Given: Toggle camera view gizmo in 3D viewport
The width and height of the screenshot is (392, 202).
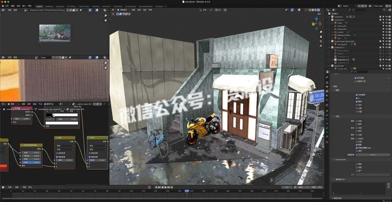Looking at the screenshot, I should click(321, 42).
